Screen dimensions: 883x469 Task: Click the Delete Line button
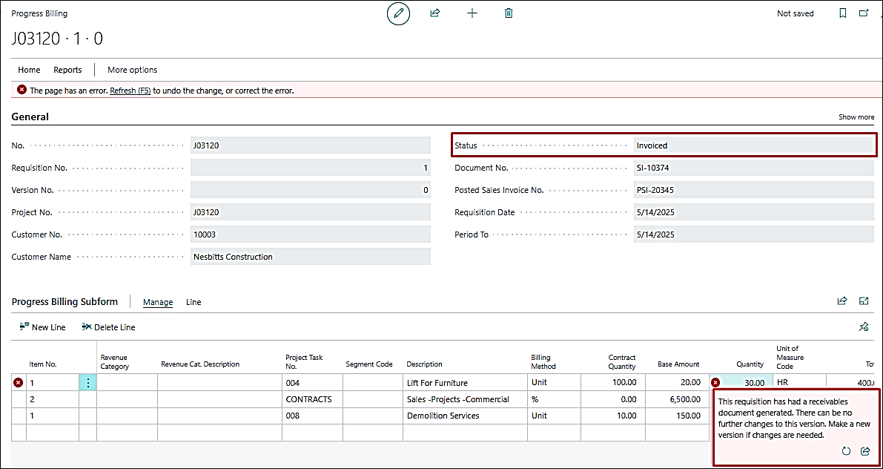coord(108,327)
